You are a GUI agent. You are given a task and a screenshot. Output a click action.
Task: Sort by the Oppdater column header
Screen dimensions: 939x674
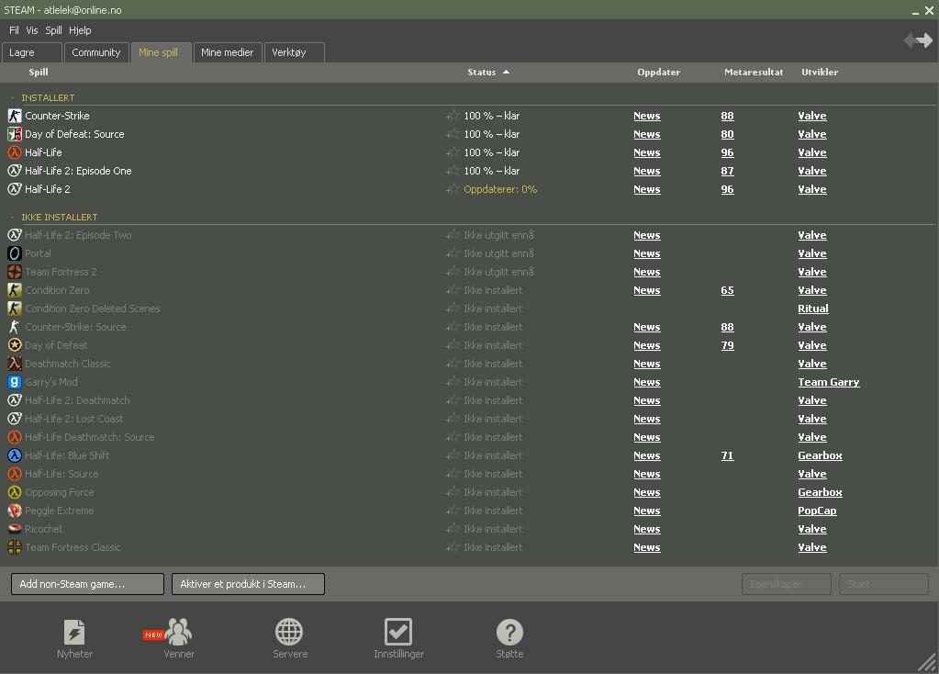click(x=659, y=72)
